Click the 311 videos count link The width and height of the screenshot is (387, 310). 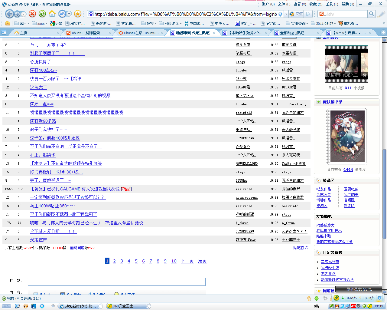click(x=348, y=88)
